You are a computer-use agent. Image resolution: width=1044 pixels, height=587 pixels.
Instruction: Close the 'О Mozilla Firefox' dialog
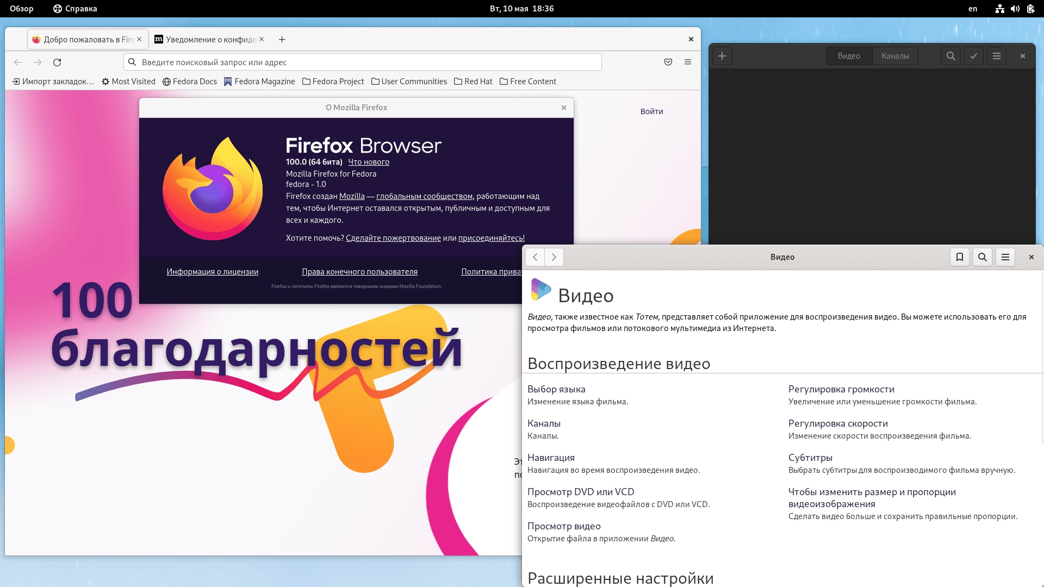click(x=564, y=108)
